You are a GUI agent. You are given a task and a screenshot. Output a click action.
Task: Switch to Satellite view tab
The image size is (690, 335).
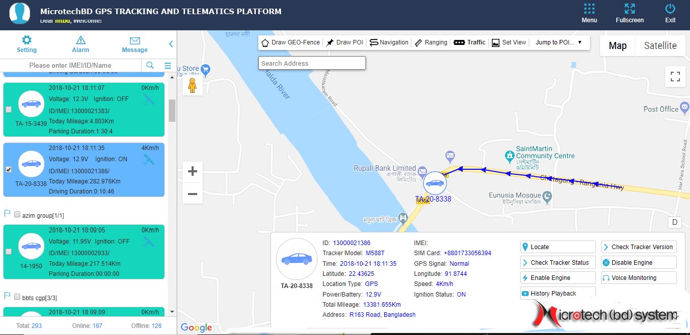click(660, 45)
